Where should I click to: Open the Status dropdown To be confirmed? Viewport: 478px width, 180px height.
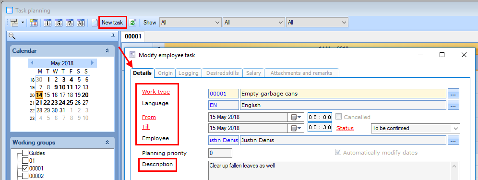click(x=415, y=128)
